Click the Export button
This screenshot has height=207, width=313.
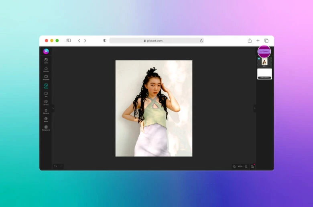(x=264, y=51)
